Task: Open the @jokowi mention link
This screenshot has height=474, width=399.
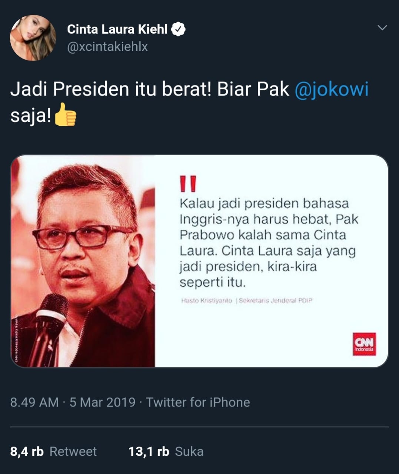Action: pos(332,89)
